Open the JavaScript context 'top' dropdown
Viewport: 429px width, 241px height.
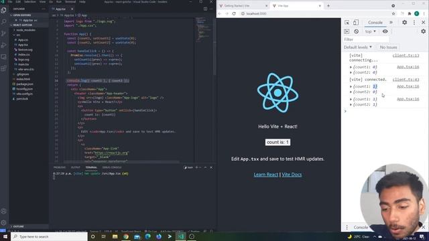[371, 31]
